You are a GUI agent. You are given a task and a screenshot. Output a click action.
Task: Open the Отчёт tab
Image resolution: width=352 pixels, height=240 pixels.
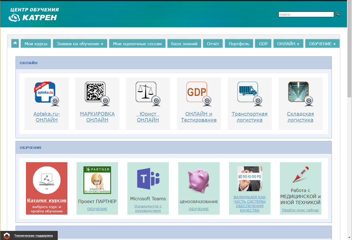[x=213, y=44]
